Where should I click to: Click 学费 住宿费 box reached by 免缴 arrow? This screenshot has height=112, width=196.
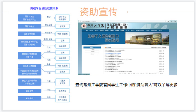(x=63, y=66)
